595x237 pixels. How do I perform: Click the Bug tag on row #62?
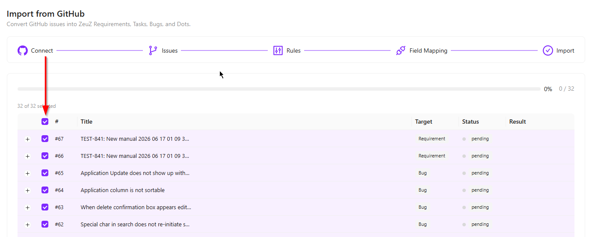[423, 224]
